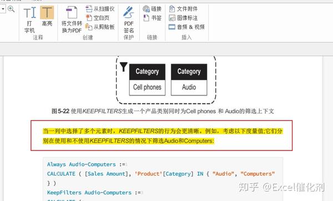Click Convert file to PDF (将文件转换为PDF)
The height and width of the screenshot is (201, 333).
click(72, 19)
